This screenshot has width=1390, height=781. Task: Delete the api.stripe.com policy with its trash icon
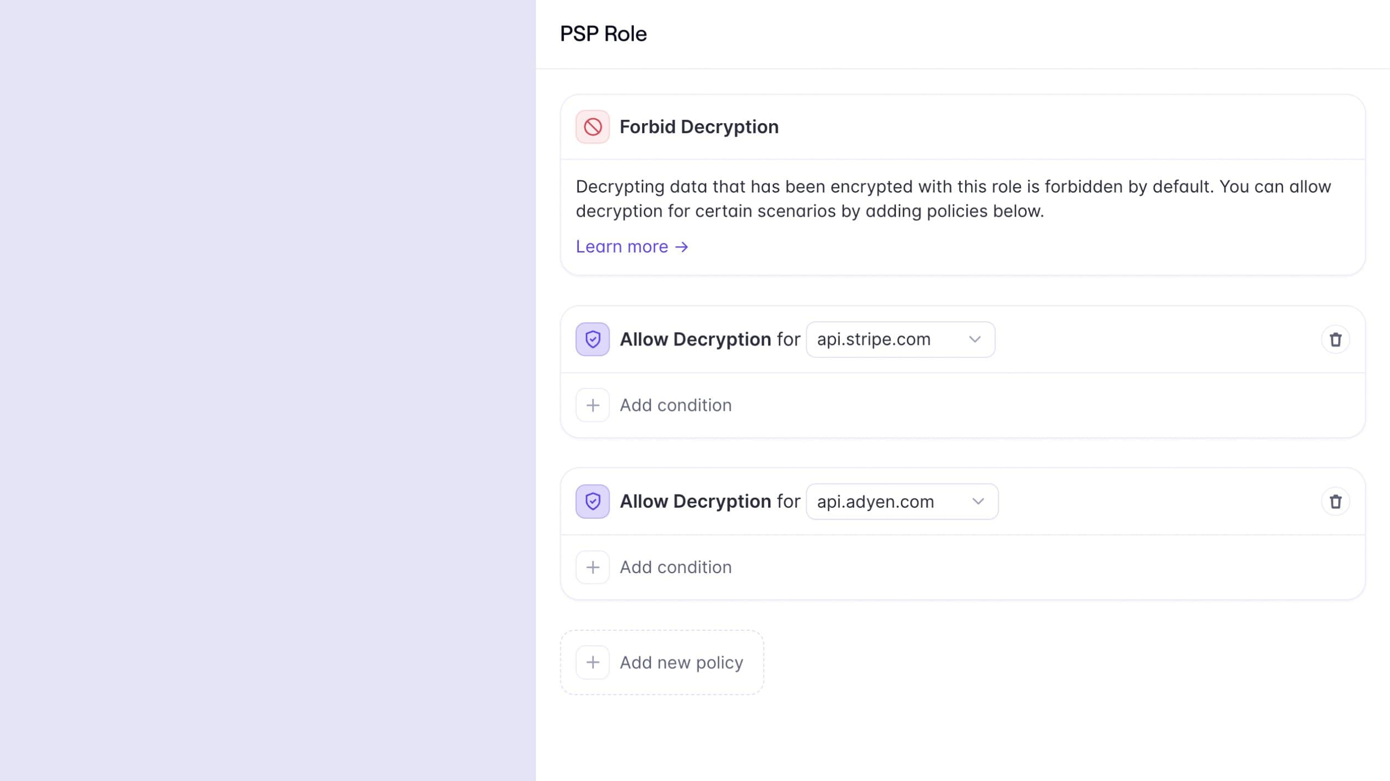(1335, 339)
